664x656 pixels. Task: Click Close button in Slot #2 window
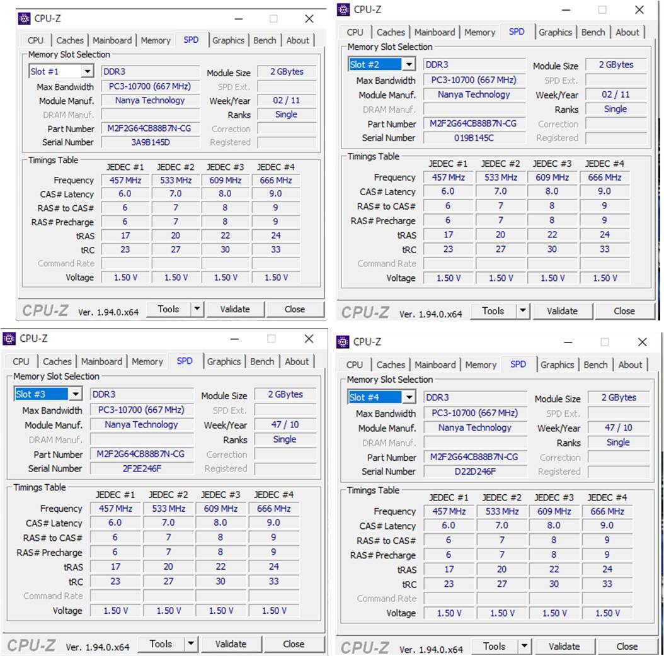[624, 311]
